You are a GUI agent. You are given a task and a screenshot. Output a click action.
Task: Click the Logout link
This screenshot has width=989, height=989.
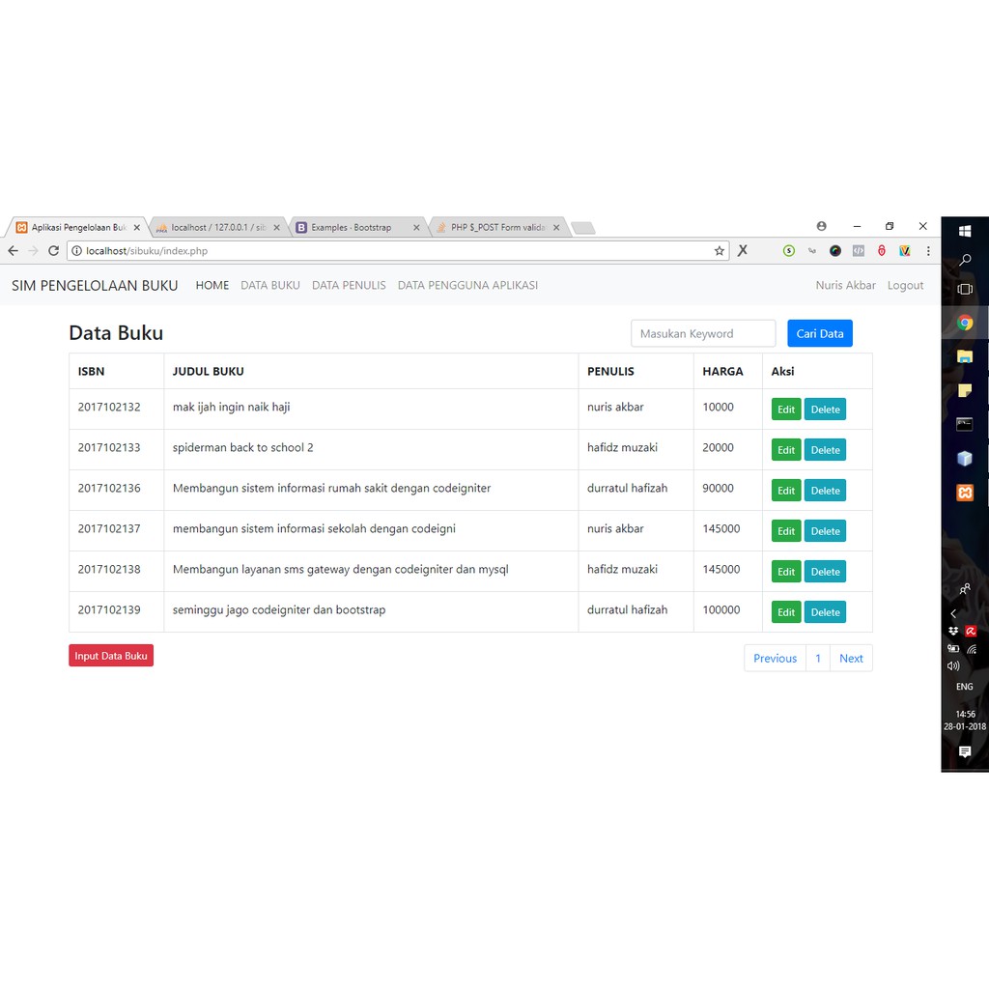[905, 285]
